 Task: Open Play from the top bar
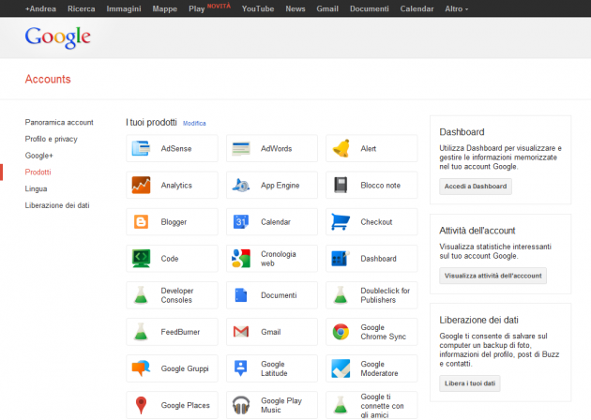(197, 8)
